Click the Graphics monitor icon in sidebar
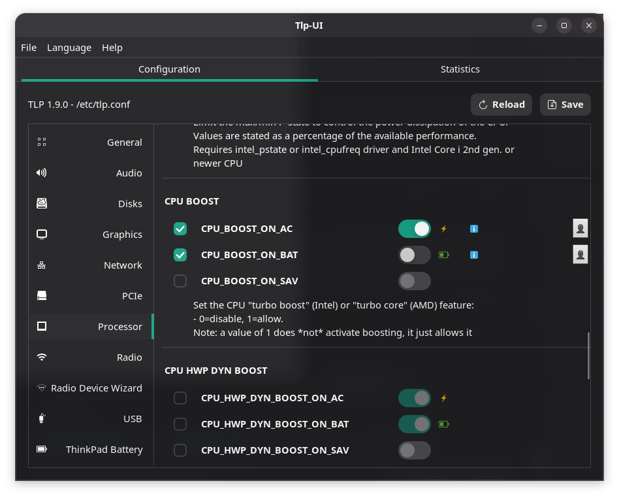Image resolution: width=619 pixels, height=498 pixels. (42, 235)
